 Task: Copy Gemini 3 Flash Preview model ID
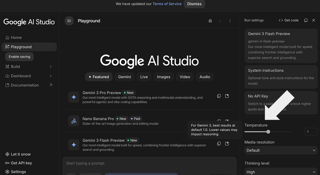pyautogui.click(x=219, y=144)
